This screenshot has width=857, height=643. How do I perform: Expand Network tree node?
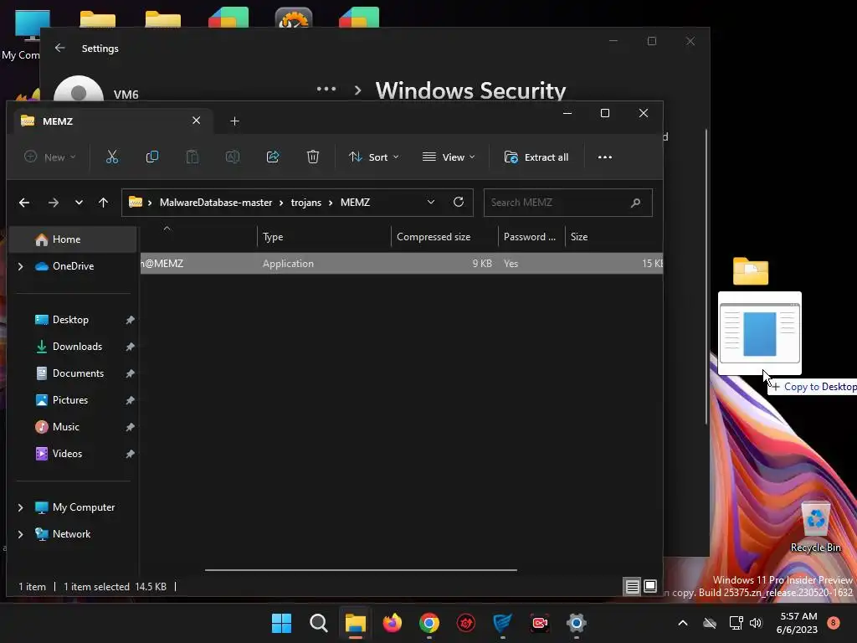pyautogui.click(x=21, y=534)
